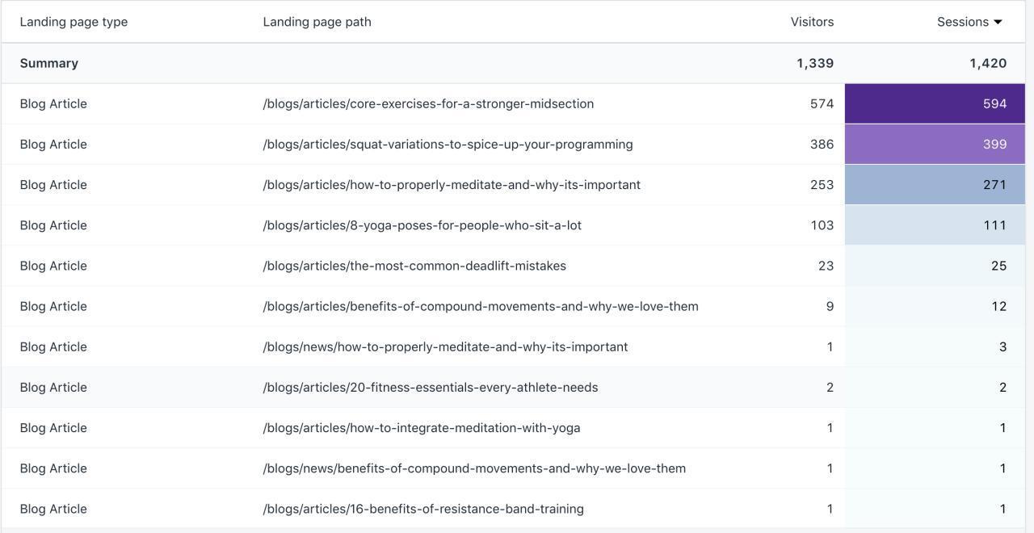Open the core-exercises-for-a-stronger-midsection article path
Image resolution: width=1034 pixels, height=533 pixels.
click(x=428, y=103)
